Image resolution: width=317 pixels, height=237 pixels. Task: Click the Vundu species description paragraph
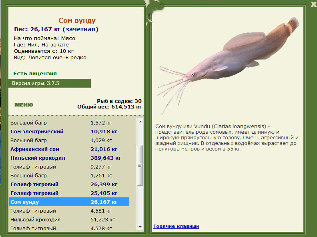point(227,137)
